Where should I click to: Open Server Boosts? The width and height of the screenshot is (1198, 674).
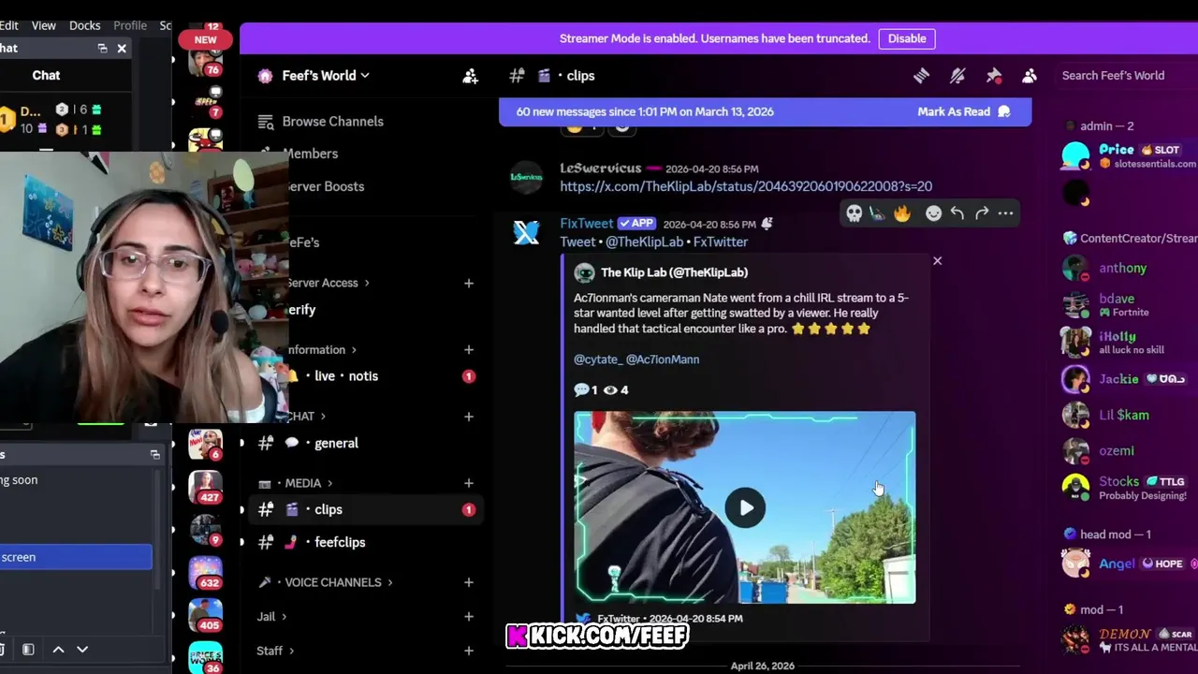coord(324,186)
